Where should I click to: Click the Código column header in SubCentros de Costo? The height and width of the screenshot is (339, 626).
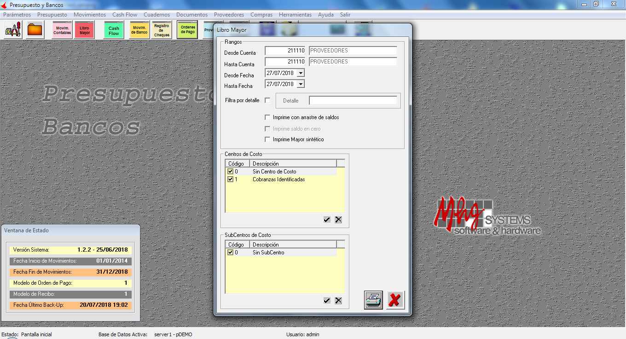click(237, 244)
